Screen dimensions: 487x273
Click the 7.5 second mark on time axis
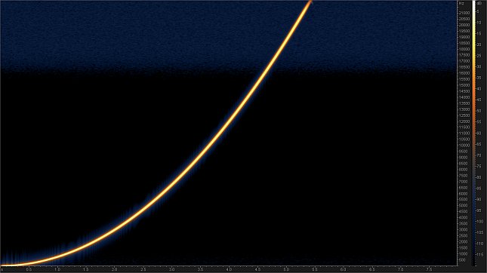[429, 269]
